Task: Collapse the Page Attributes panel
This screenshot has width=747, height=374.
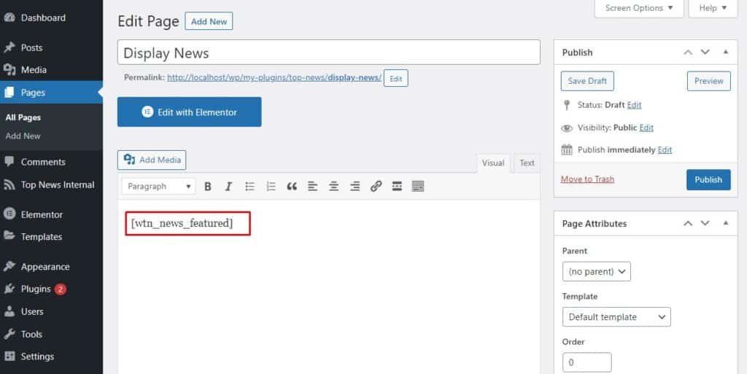Action: coord(726,223)
